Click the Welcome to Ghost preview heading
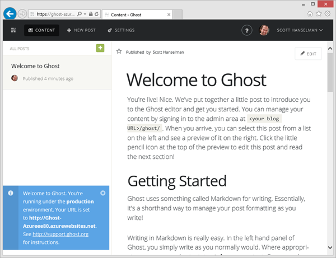This screenshot has width=336, height=258. tap(197, 80)
